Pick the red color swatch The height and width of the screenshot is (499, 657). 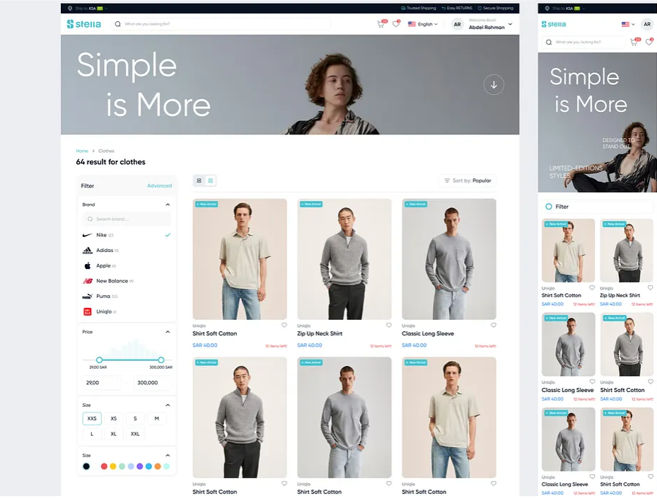[x=104, y=466]
